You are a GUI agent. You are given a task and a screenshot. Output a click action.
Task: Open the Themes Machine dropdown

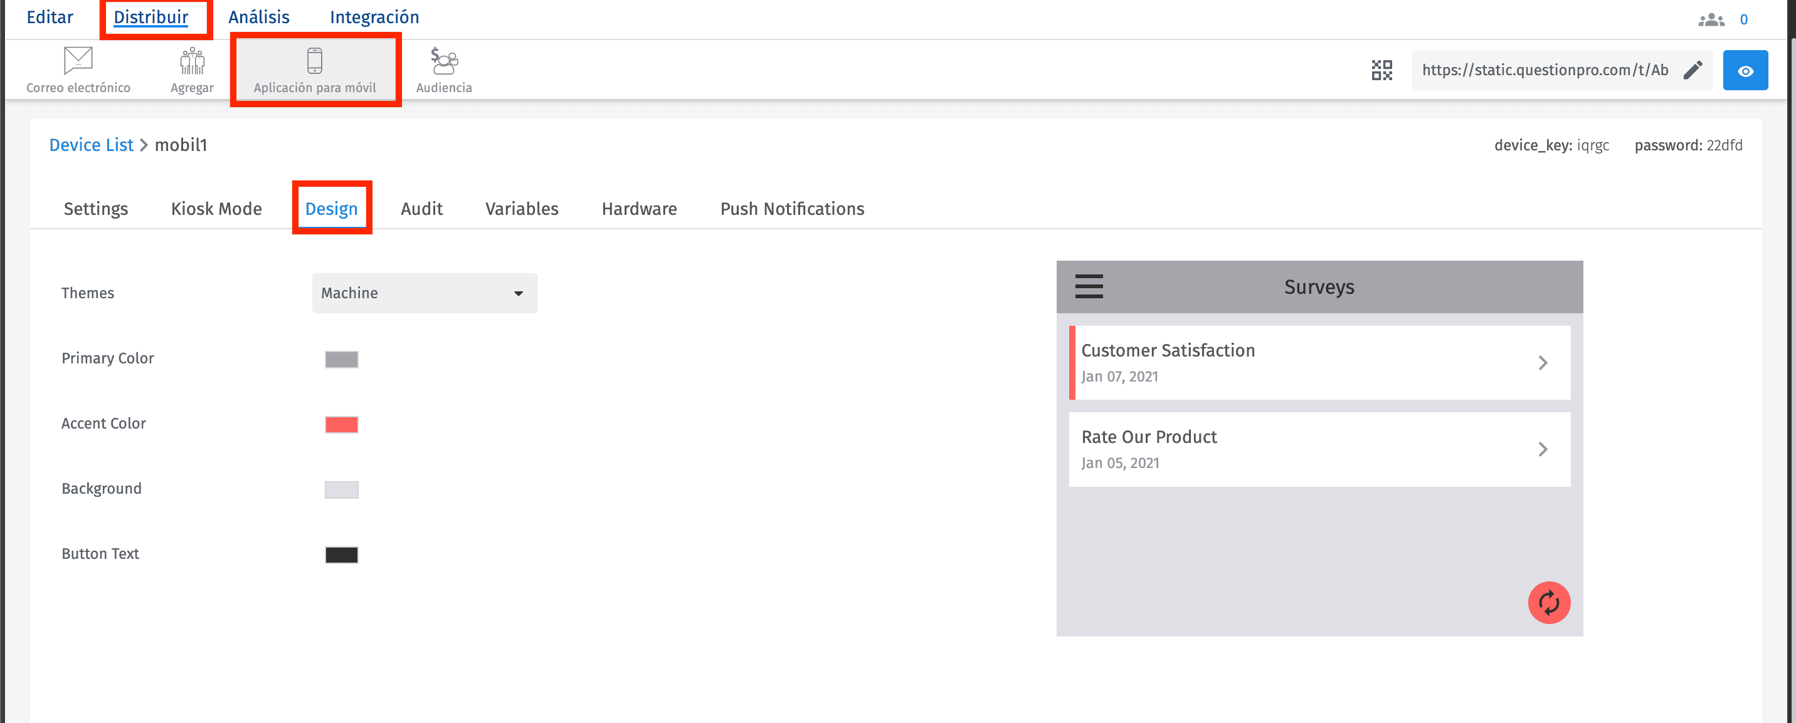(425, 293)
